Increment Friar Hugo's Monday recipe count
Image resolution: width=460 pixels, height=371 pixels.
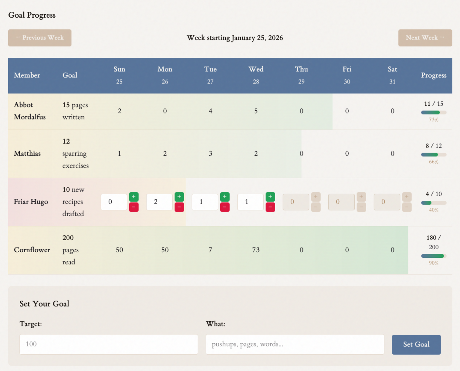point(179,196)
